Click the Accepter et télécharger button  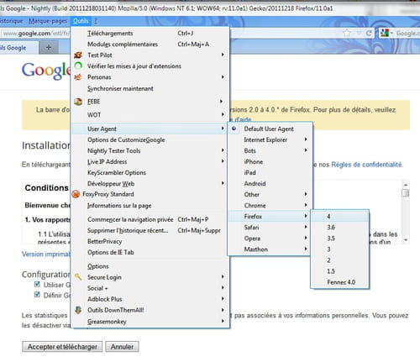pos(62,347)
